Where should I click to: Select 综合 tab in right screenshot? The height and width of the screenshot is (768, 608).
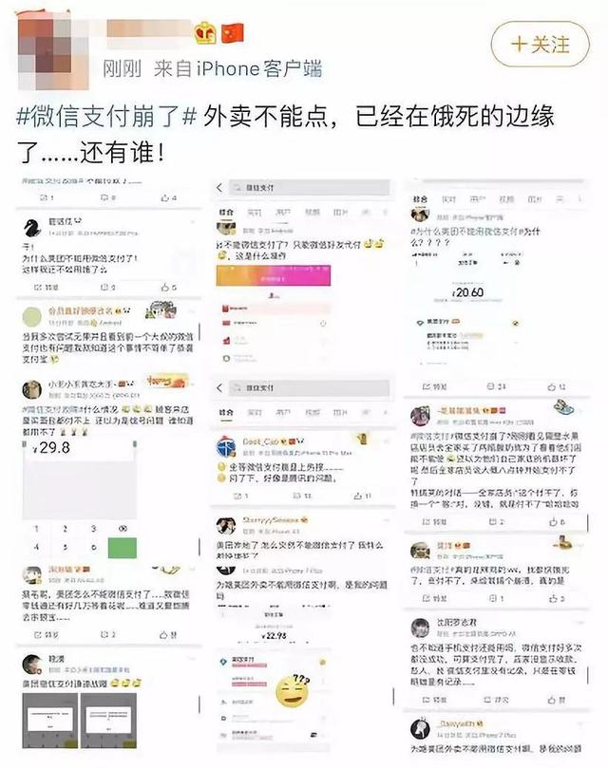point(420,199)
